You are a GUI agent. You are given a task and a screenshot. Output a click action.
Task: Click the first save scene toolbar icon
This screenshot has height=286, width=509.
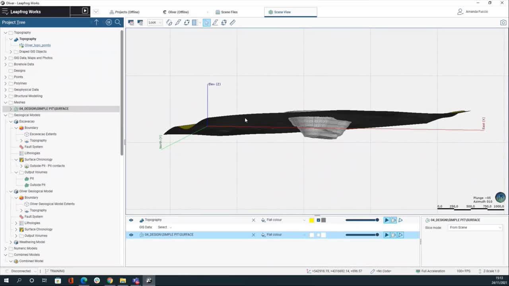tap(131, 23)
